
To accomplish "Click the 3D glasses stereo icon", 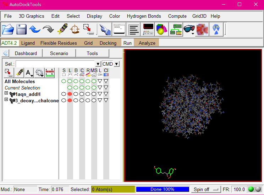I will pos(189,29).
